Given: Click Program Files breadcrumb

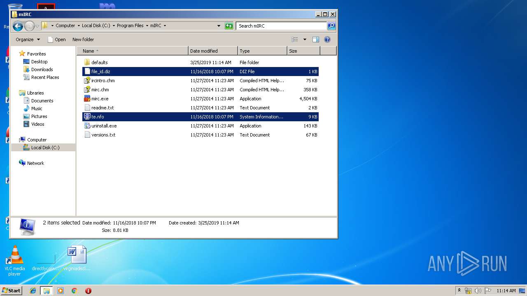Looking at the screenshot, I should pos(130,25).
